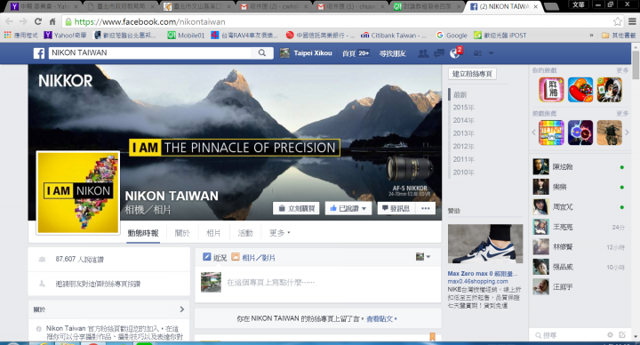Reload the page with browser refresh
The height and width of the screenshot is (345, 640).
(x=38, y=21)
